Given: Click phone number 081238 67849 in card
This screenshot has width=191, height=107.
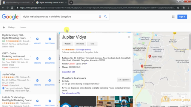Looking at the screenshot, I should [x=74, y=67].
